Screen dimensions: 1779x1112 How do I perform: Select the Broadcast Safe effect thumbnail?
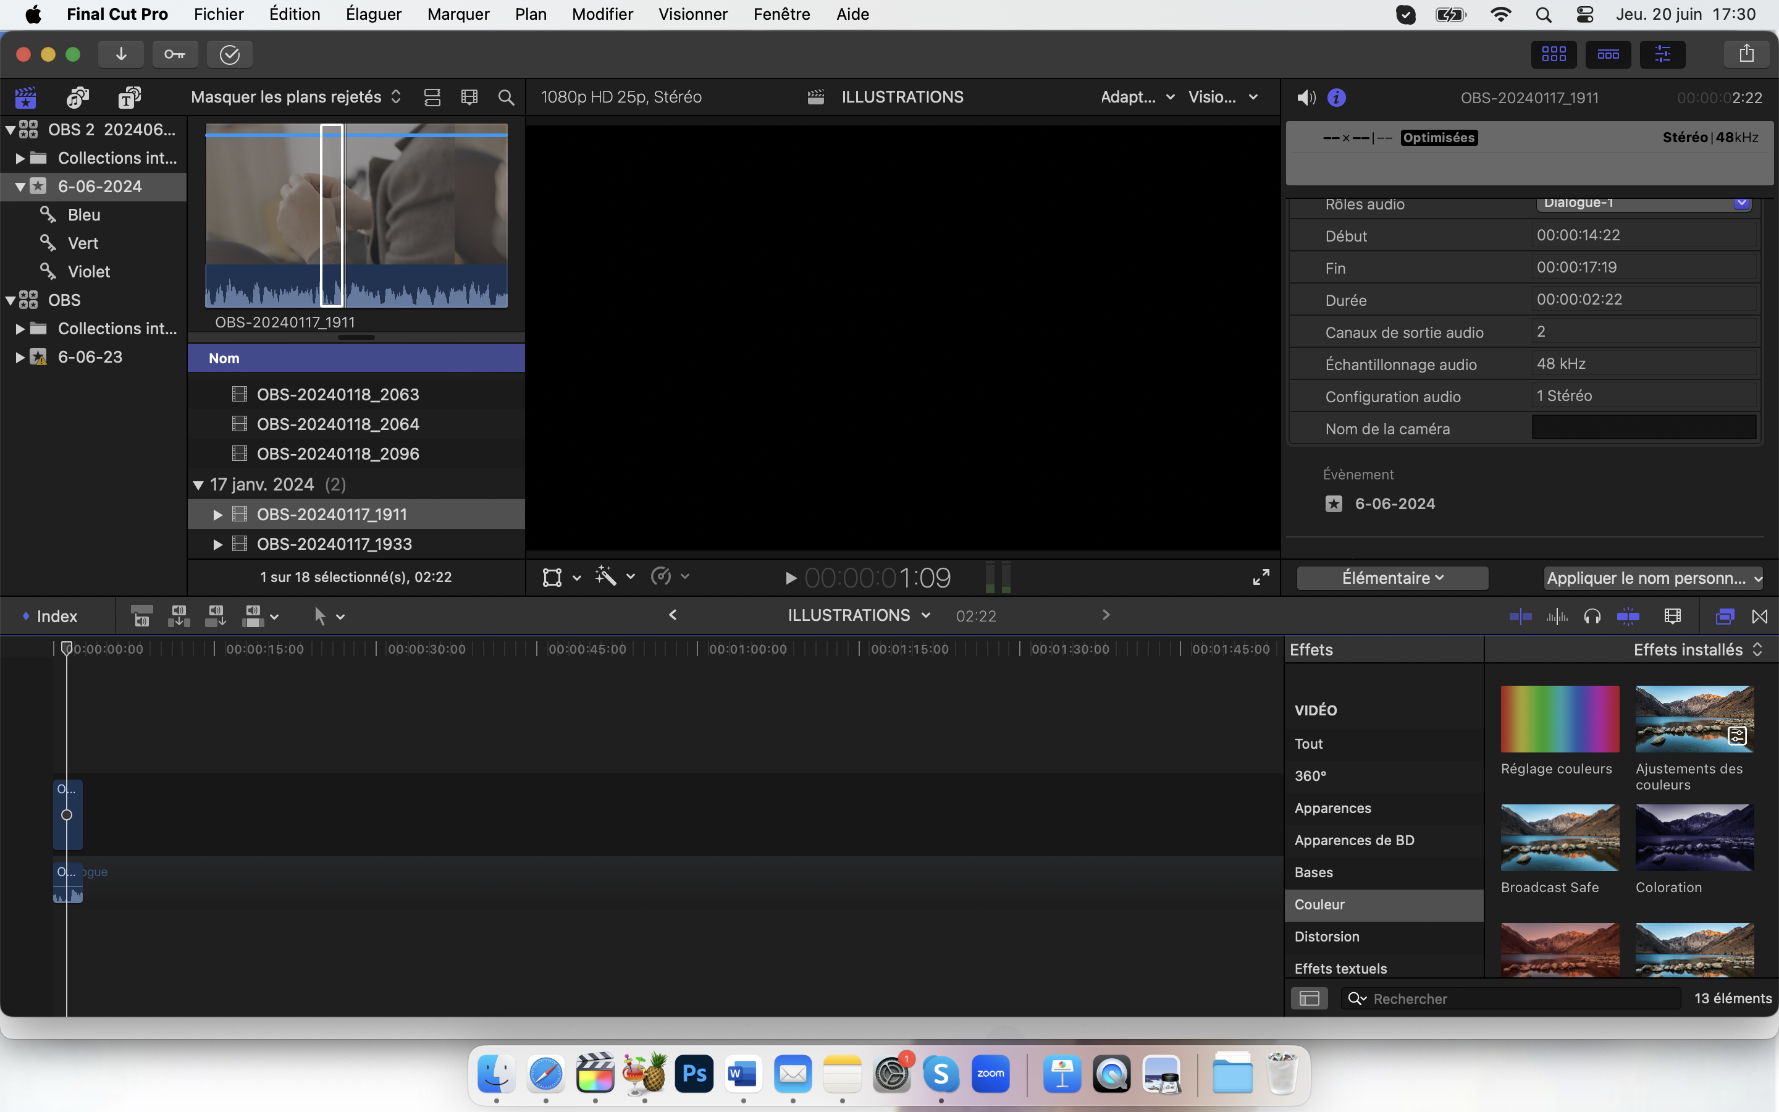coord(1559,837)
